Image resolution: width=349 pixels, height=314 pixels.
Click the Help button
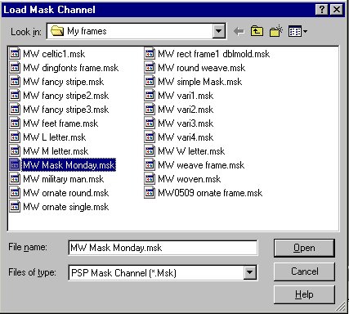click(x=304, y=294)
